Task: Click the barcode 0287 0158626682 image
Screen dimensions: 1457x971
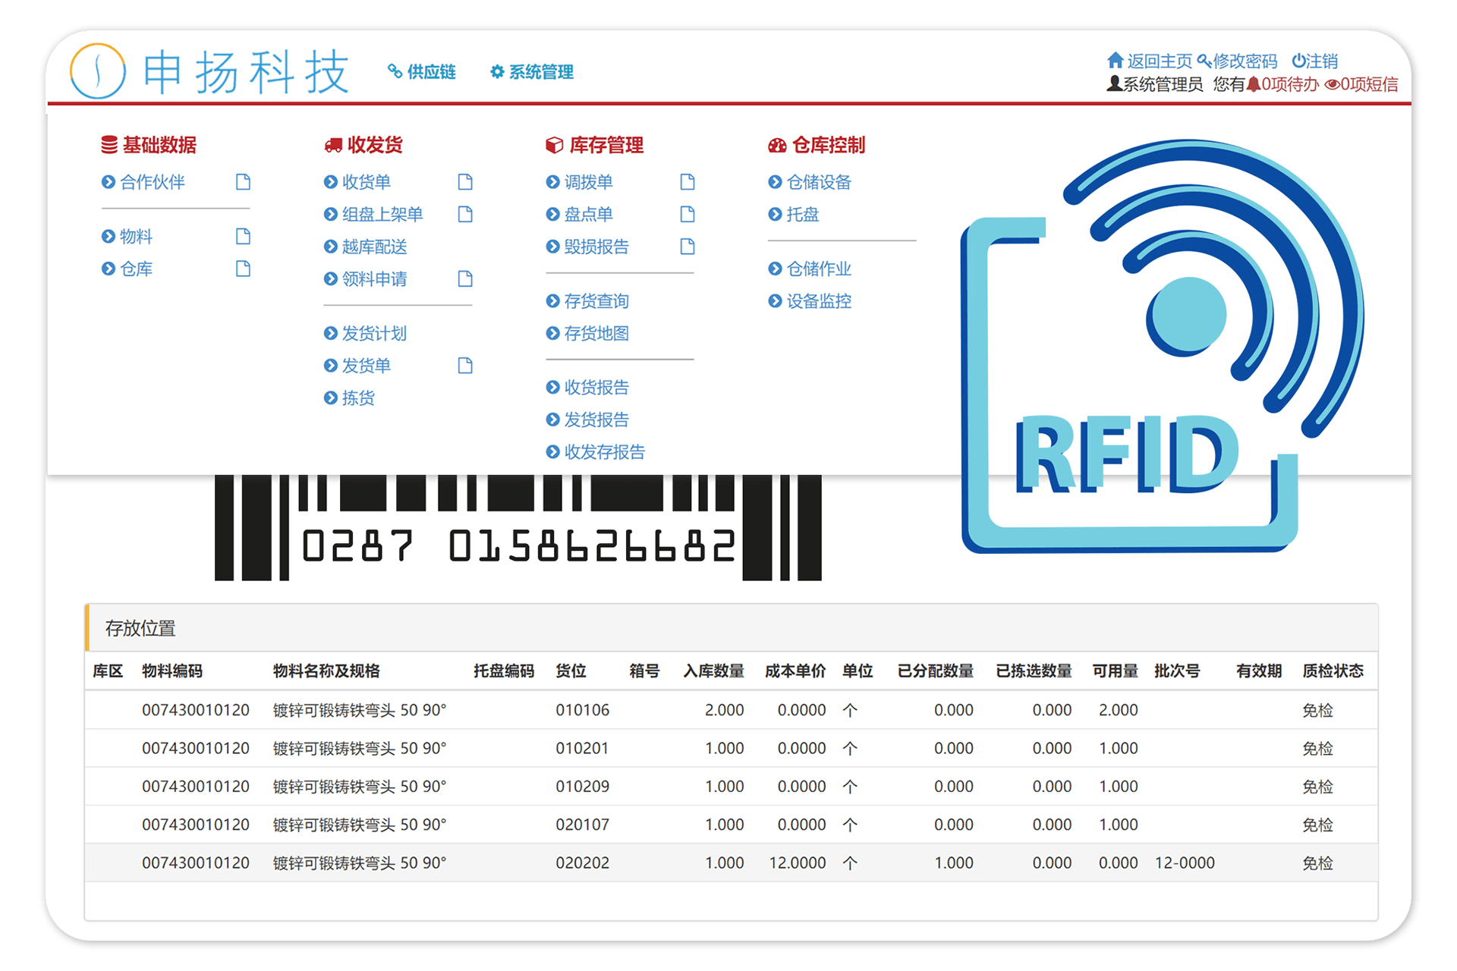Action: 518,528
